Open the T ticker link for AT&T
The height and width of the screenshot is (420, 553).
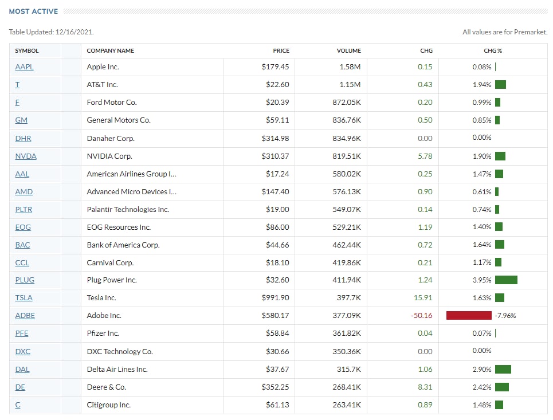(x=17, y=85)
